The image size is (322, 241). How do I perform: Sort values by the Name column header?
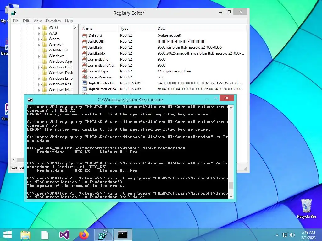(x=99, y=29)
